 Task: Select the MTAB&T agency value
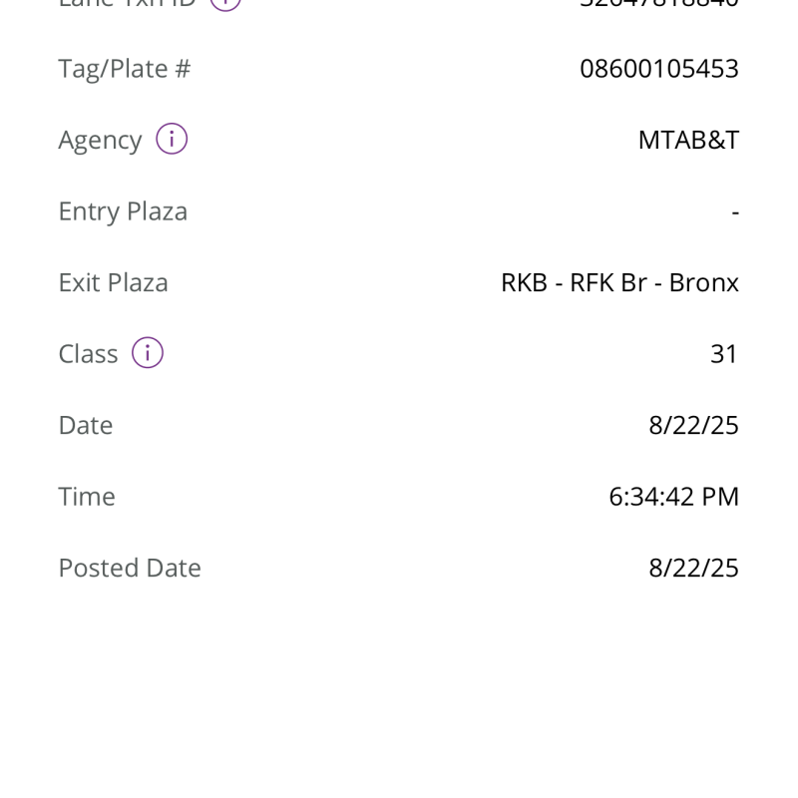[x=688, y=140]
